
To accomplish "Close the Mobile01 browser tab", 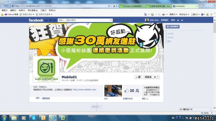I will [197, 6].
